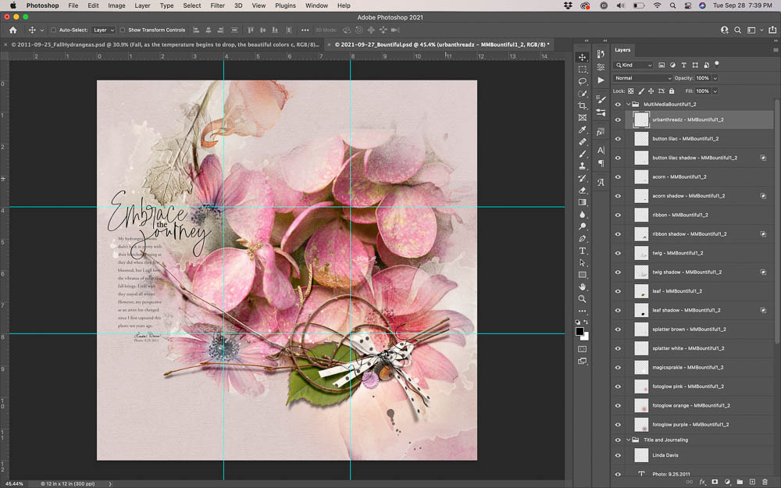Select the Hand tool
Screen dimensions: 781x488
click(582, 287)
